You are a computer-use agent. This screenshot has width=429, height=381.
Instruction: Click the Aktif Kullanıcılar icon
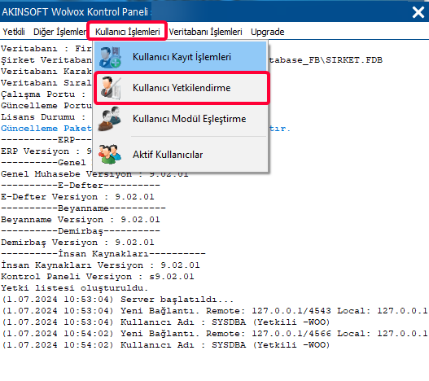click(x=110, y=155)
